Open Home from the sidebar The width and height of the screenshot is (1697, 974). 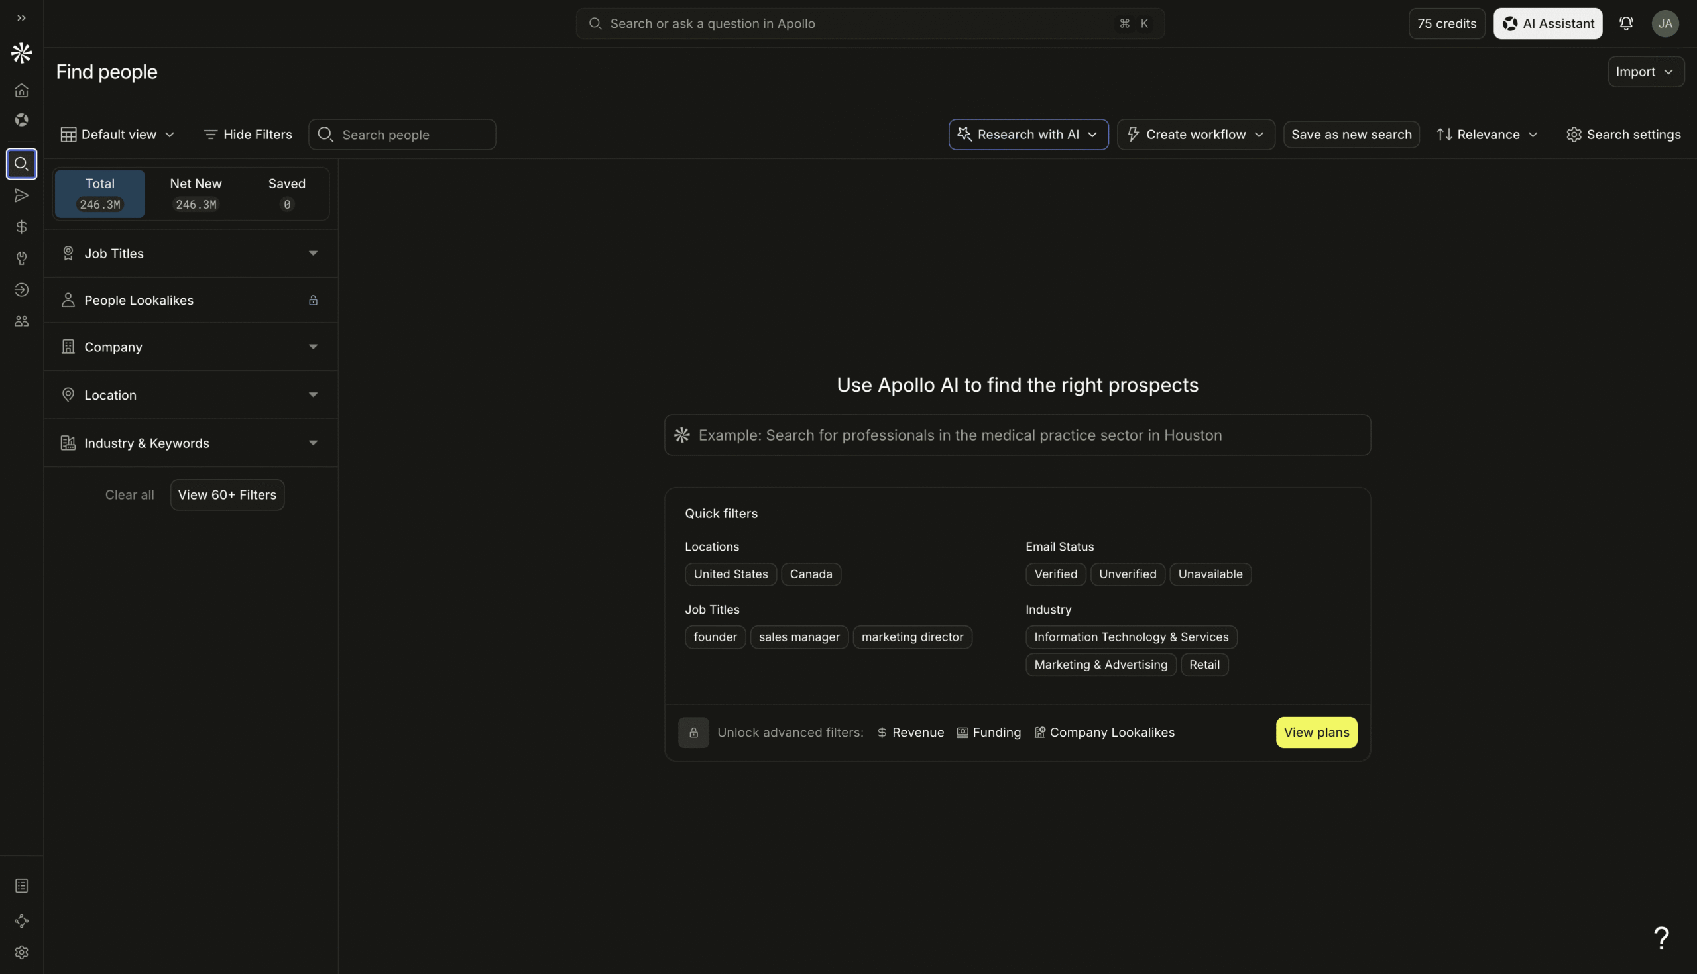[x=21, y=90]
